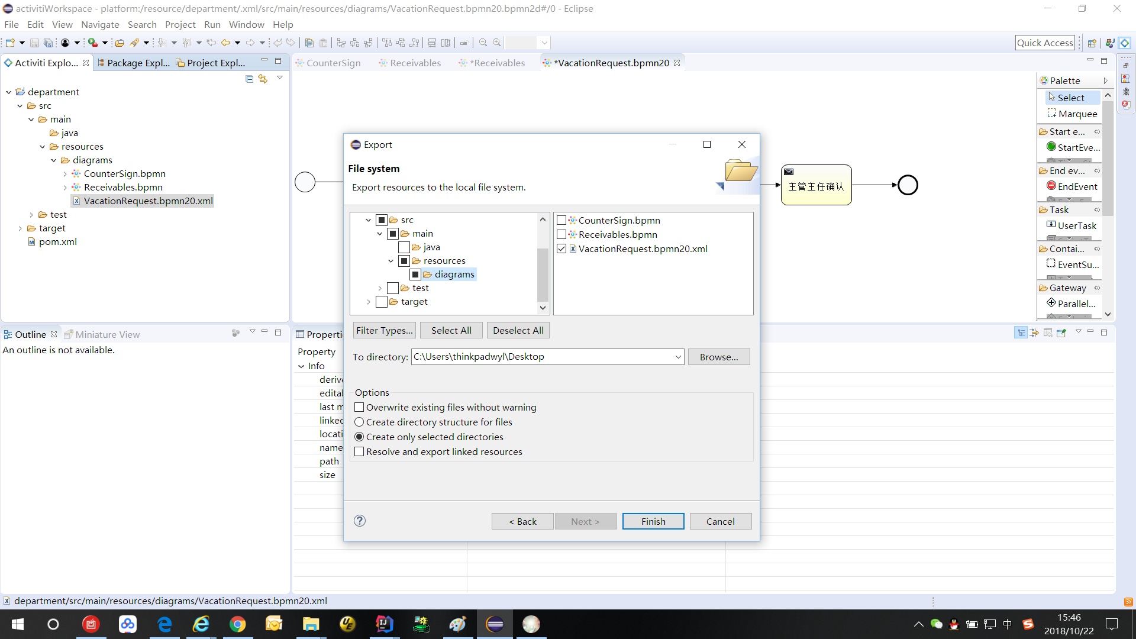This screenshot has height=639, width=1136.
Task: Select the EndEvent palette item
Action: coord(1072,186)
